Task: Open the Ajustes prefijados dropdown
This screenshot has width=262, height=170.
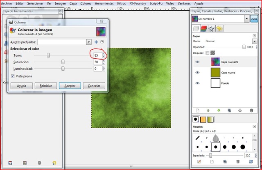Action: [88, 42]
